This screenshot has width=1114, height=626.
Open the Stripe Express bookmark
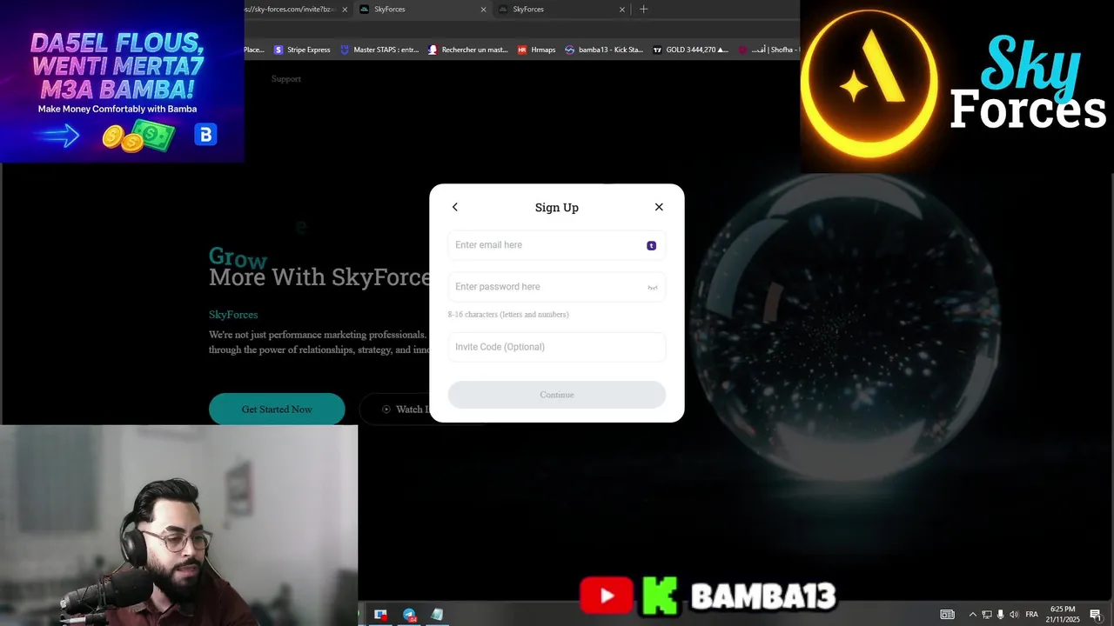coord(302,50)
